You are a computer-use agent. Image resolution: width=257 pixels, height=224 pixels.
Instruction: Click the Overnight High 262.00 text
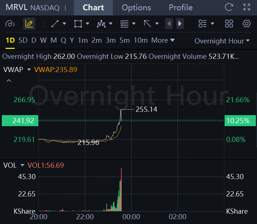pyautogui.click(x=39, y=57)
